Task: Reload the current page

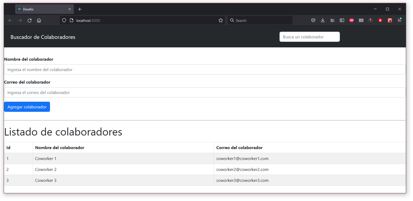Action: [29, 20]
